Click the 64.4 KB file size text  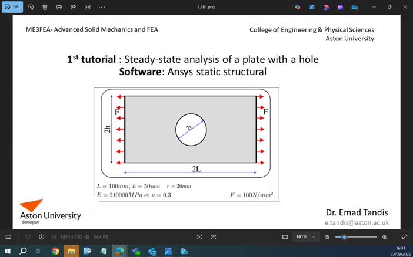101,237
